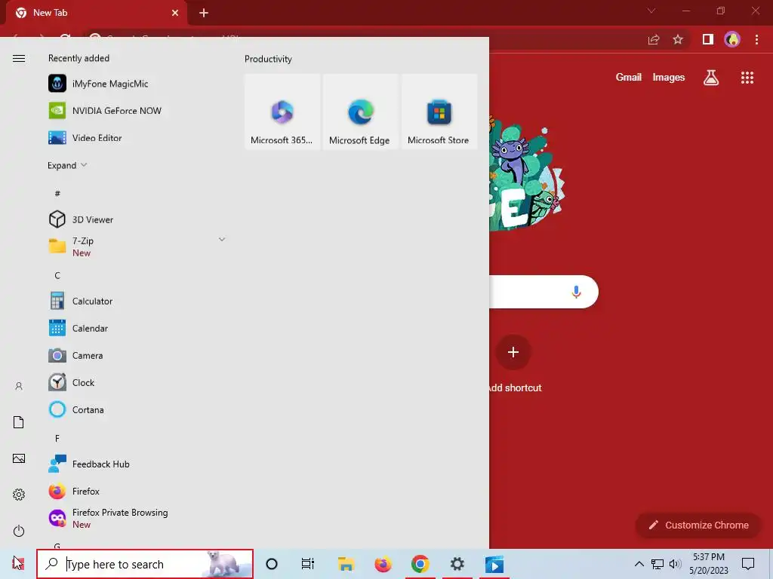Open Settings gear in Start sidebar
The width and height of the screenshot is (773, 579).
(x=19, y=495)
